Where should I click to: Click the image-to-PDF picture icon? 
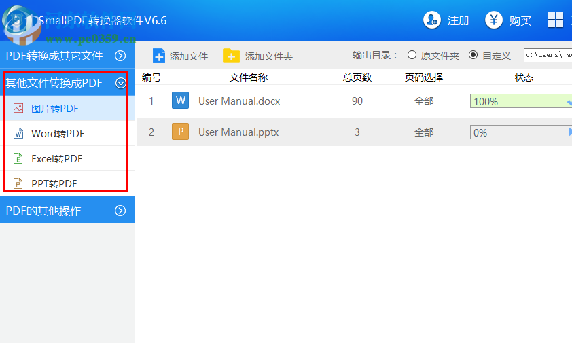[18, 108]
